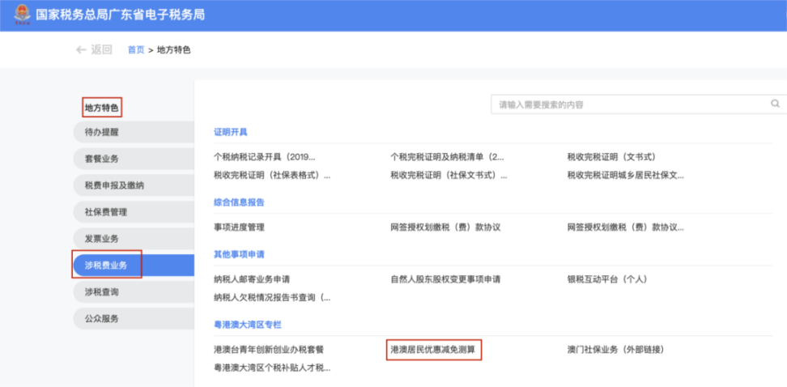Click 港澳台青年创新创业办税套餐
Image resolution: width=787 pixels, height=387 pixels.
(x=269, y=350)
